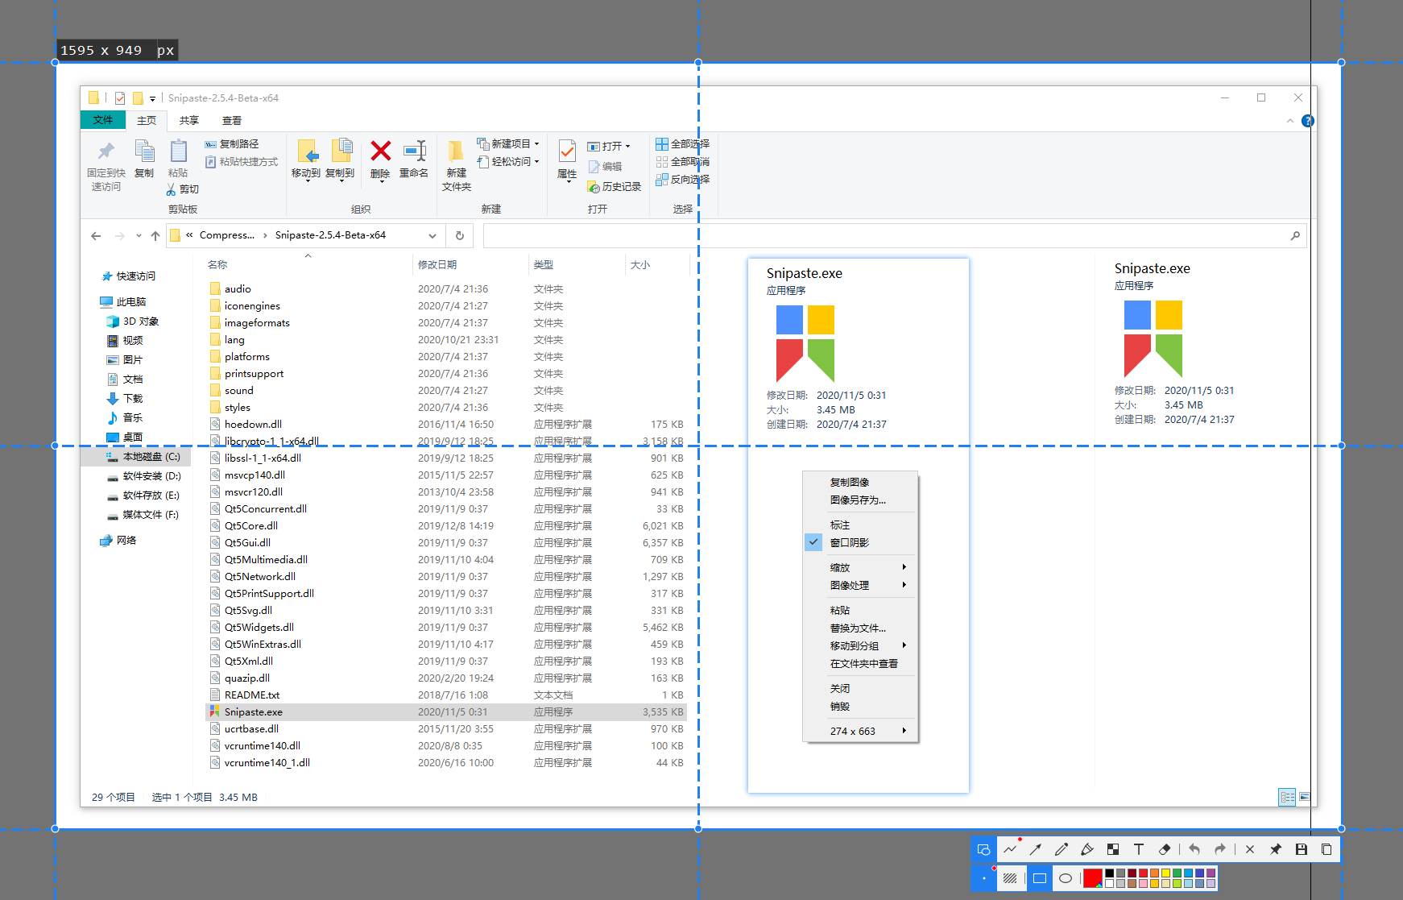Choose the ellipse shape option
Image resolution: width=1403 pixels, height=900 pixels.
pyautogui.click(x=1066, y=878)
